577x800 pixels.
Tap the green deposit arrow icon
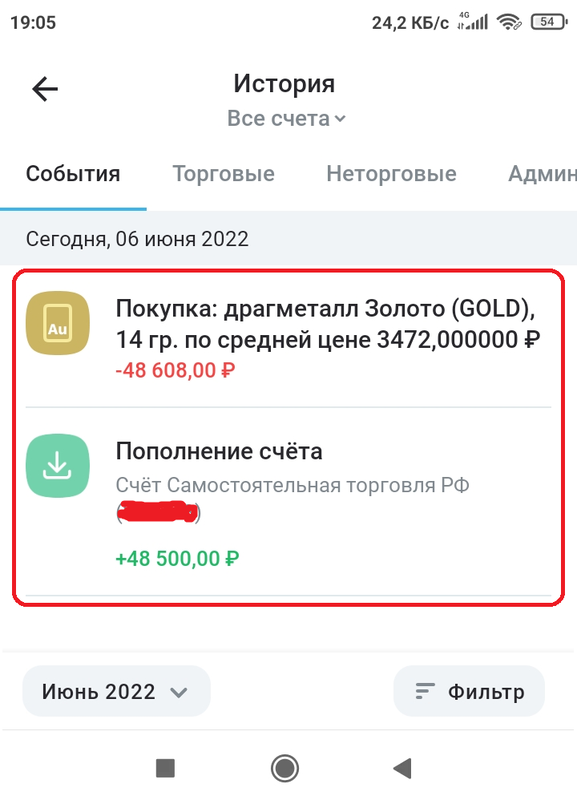point(58,466)
